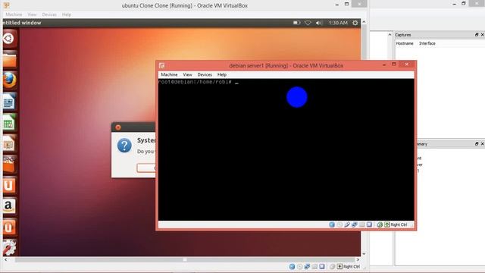Click network adapters icon in debian status bar

click(x=355, y=224)
